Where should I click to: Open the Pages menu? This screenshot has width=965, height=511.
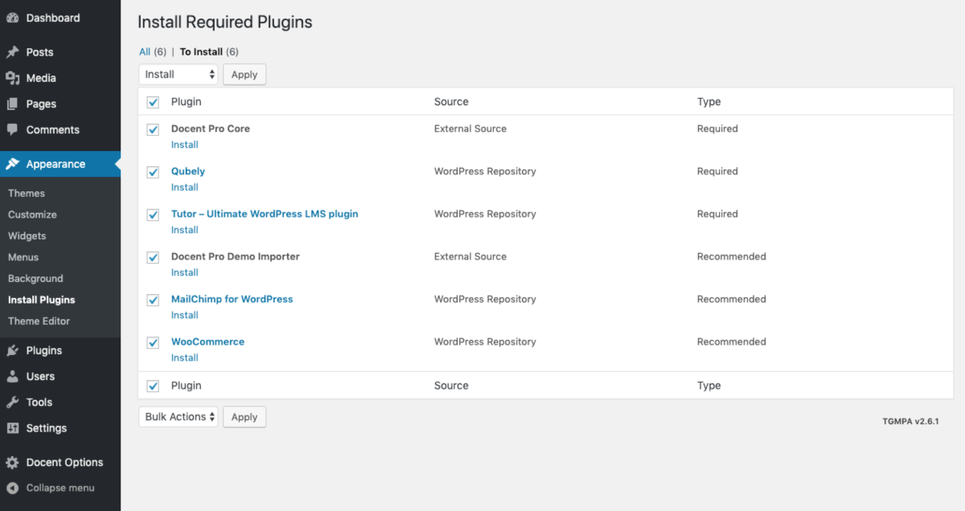coord(60,104)
